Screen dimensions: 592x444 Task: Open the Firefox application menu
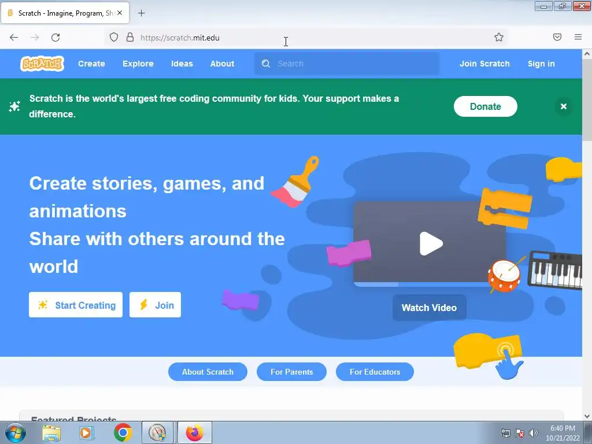coord(578,37)
